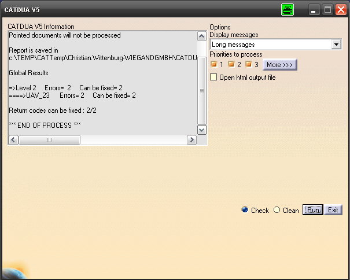Click the horizontal scrollbar thumb
The width and height of the screenshot is (350, 280).
(x=50, y=140)
